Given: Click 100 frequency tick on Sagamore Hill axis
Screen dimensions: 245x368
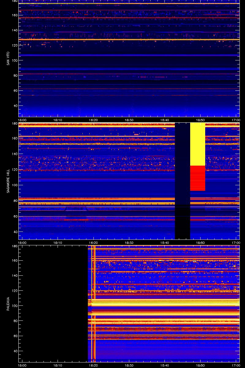Looking at the screenshot, I should pos(14,185).
